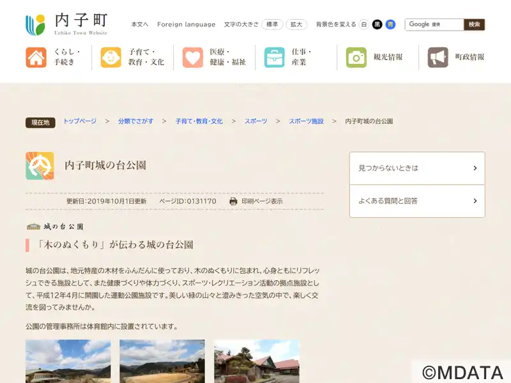Open the 医療・健康・福祉 heart icon
The width and height of the screenshot is (511, 383).
pos(192,57)
